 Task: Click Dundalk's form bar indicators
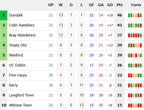[135, 15]
